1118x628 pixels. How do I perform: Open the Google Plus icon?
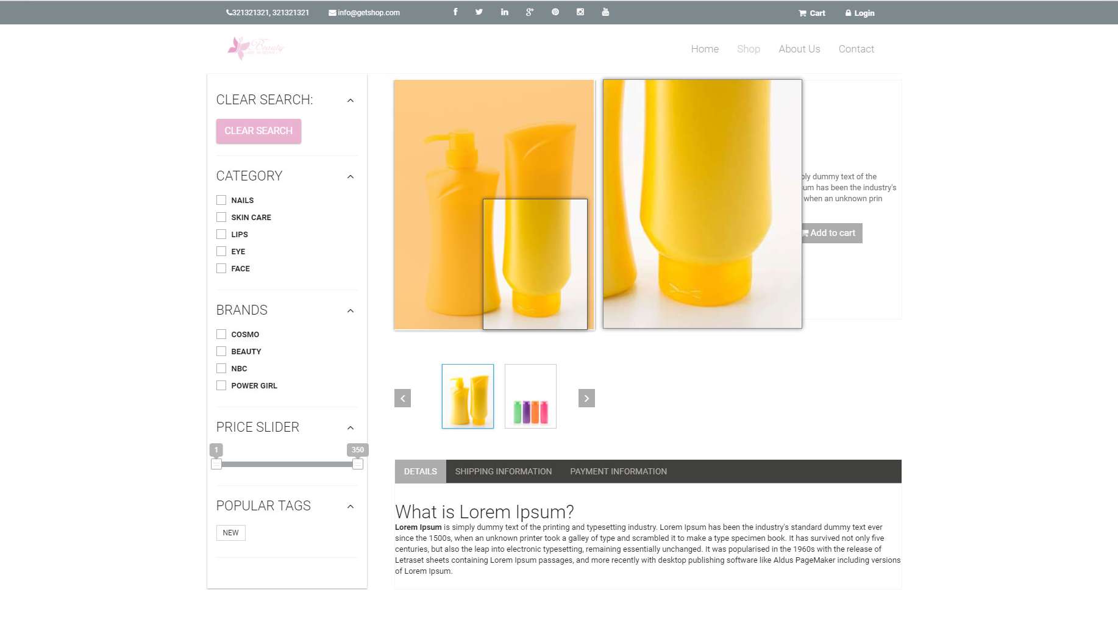pos(530,12)
